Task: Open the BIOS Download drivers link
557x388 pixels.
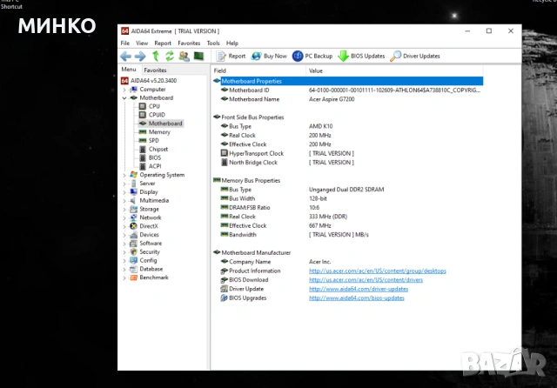Action: (366, 280)
